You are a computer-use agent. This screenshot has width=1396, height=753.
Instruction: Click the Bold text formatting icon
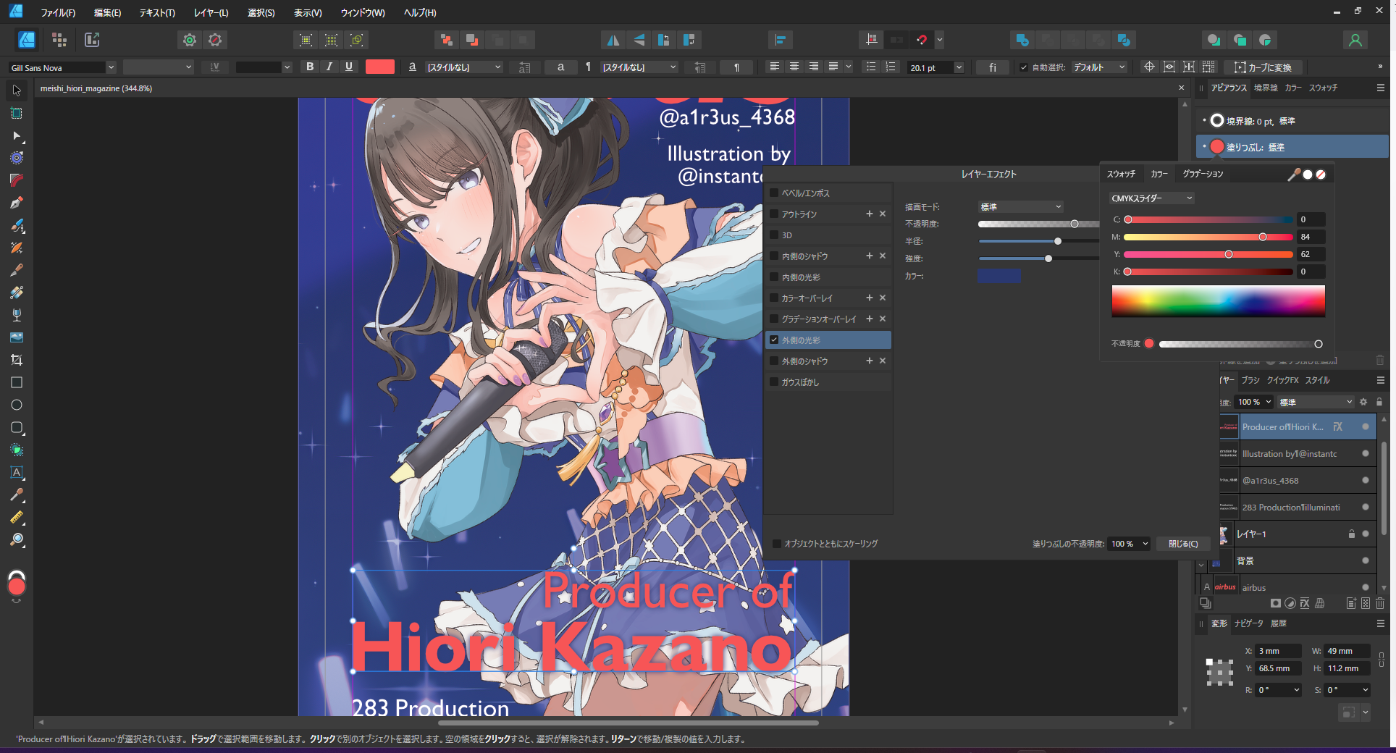310,67
